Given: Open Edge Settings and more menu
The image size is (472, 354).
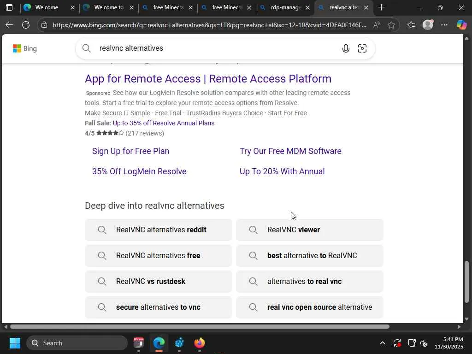Looking at the screenshot, I should pyautogui.click(x=444, y=25).
